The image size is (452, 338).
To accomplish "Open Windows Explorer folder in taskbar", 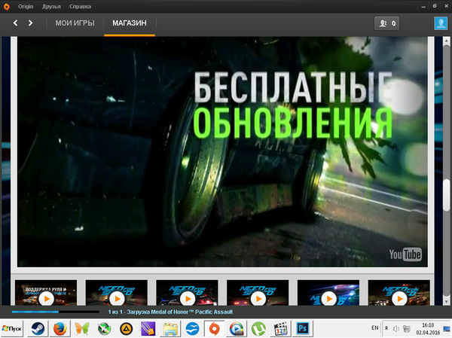I will pos(170,328).
